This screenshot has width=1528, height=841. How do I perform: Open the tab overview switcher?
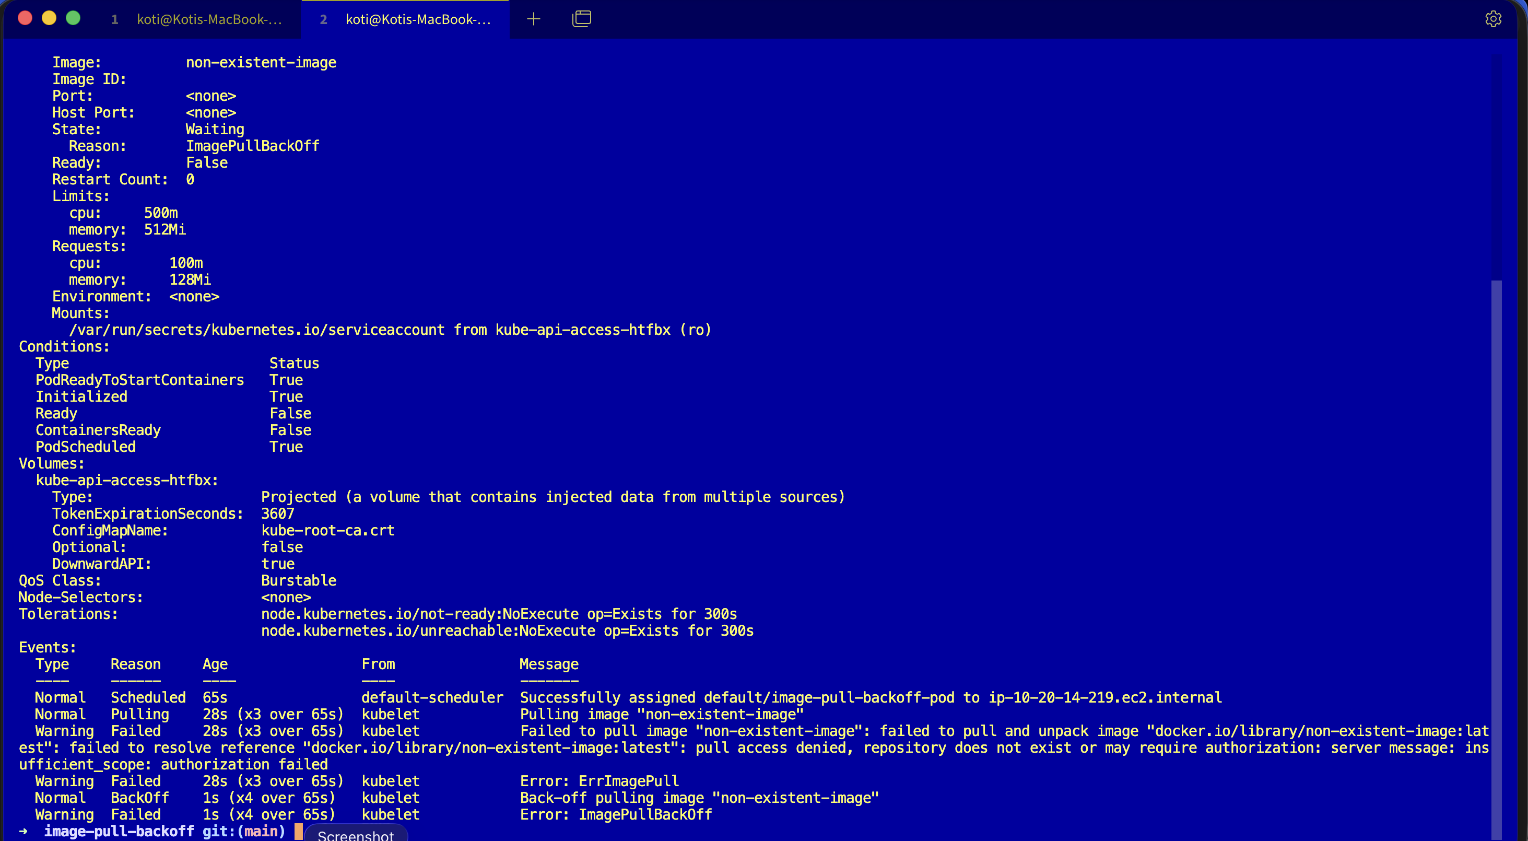click(581, 18)
